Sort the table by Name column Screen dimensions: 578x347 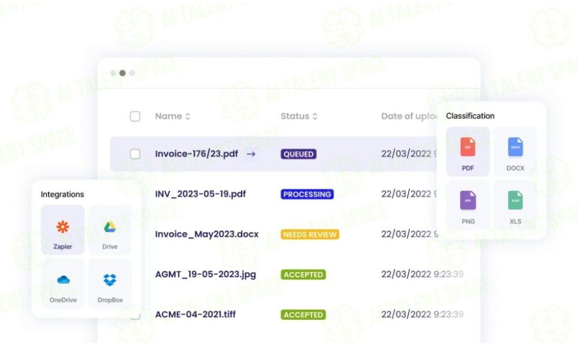(187, 116)
